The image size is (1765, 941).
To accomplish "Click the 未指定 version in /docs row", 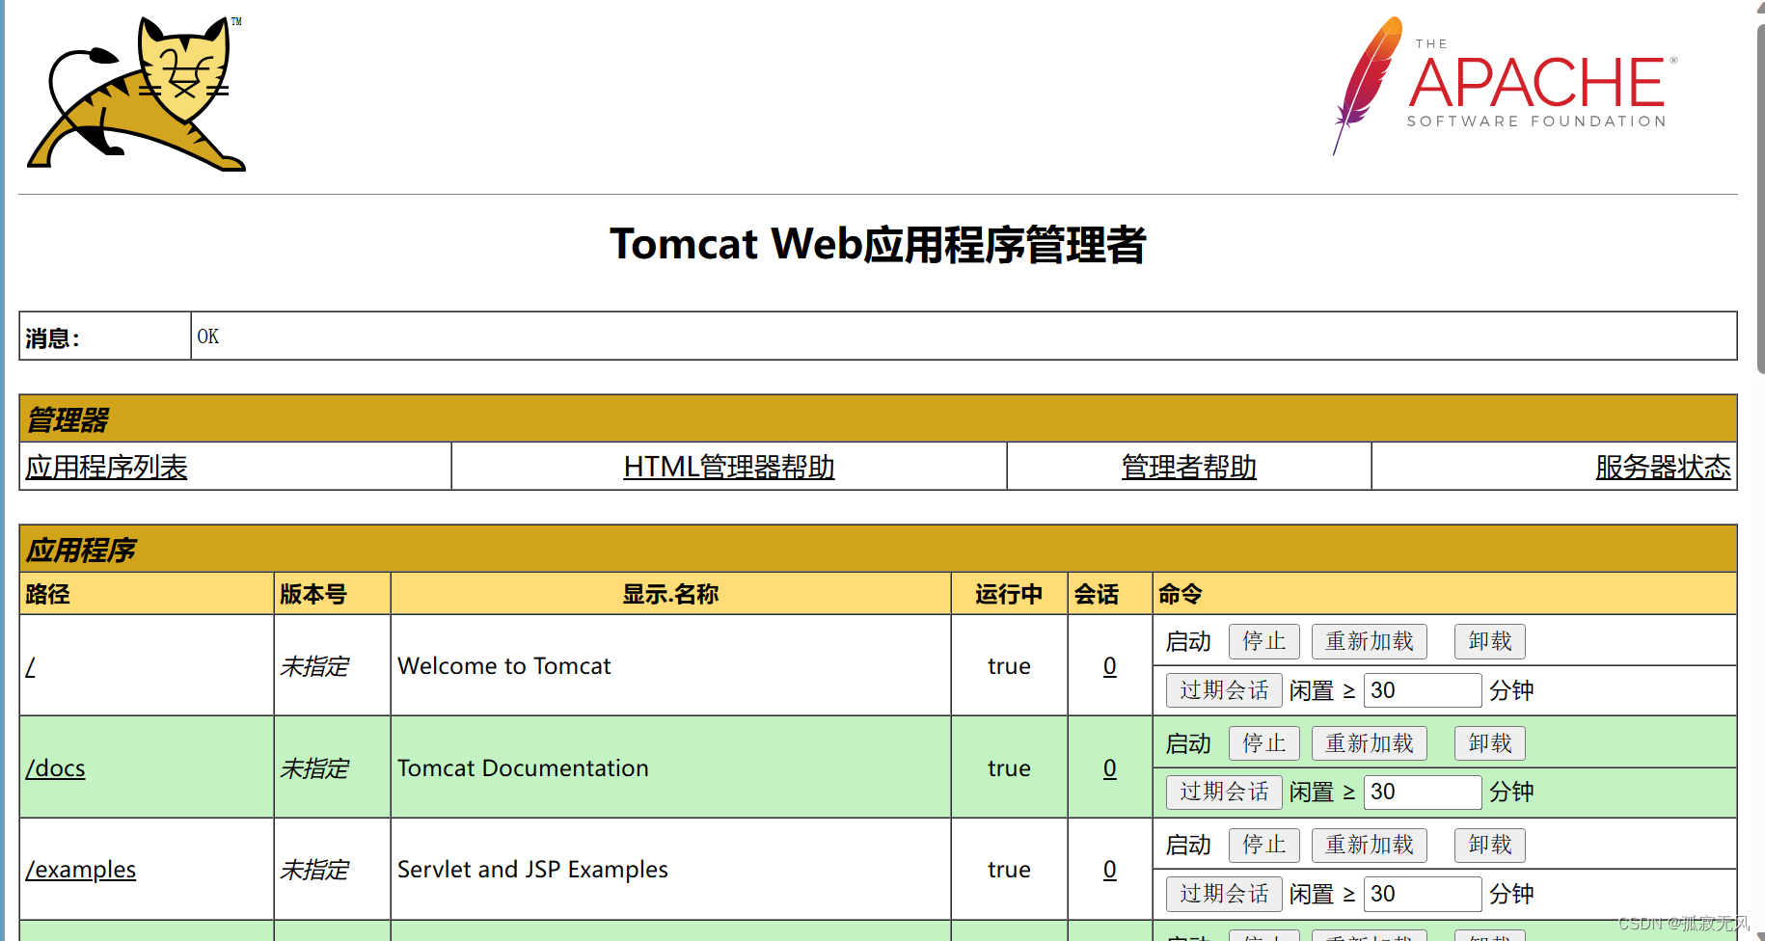I will pyautogui.click(x=314, y=768).
